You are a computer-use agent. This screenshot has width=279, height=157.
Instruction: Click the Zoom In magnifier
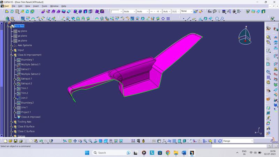pos(85,141)
